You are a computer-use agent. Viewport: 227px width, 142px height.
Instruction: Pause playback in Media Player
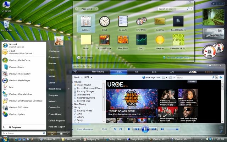(145, 129)
